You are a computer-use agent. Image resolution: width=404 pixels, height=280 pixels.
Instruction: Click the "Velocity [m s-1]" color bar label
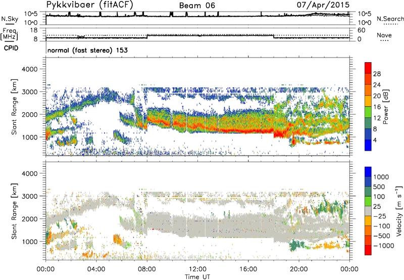pos(399,211)
